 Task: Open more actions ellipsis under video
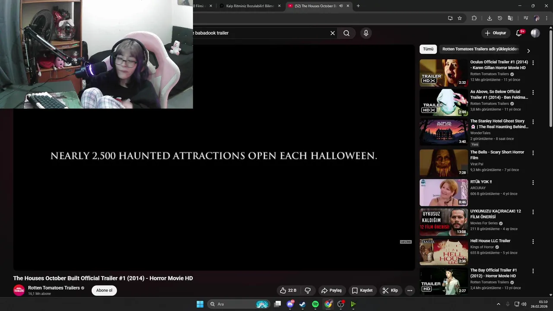[x=410, y=291]
